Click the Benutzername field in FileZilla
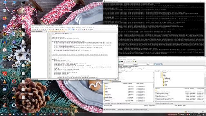206x116 pixels. click(128, 64)
